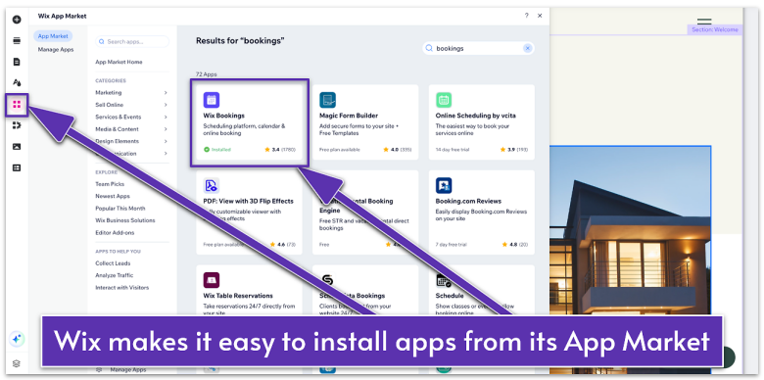Open the Marketing category
The image size is (764, 380).
[x=109, y=93]
